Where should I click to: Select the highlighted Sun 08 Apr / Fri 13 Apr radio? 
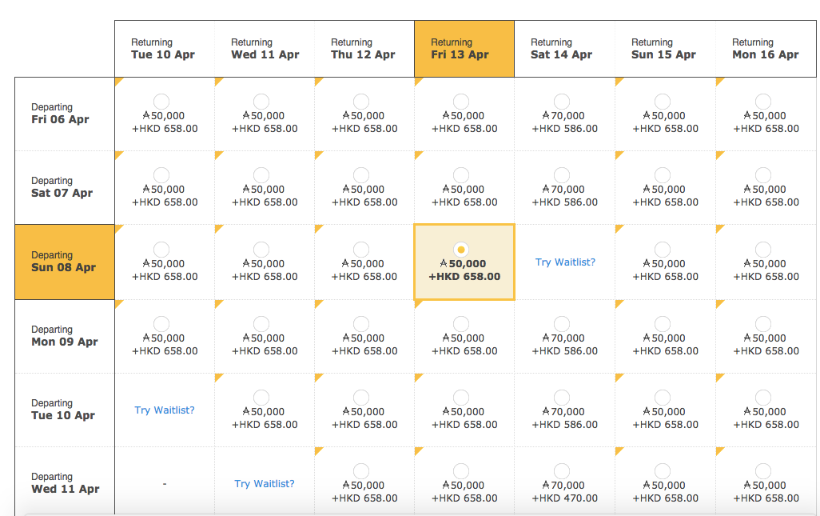[461, 250]
